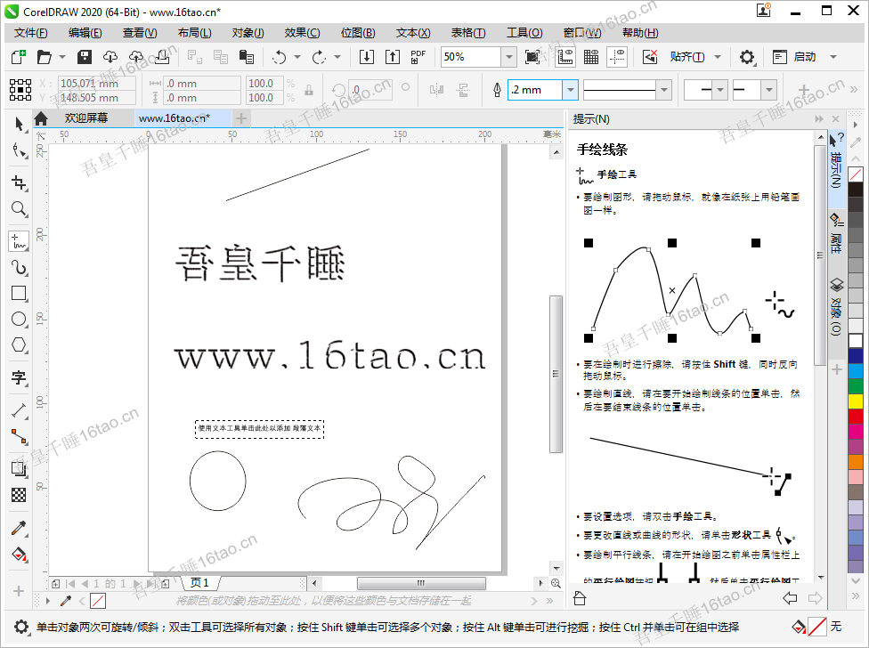The image size is (869, 648).
Task: Open the 50% zoom level dropdown
Action: pyautogui.click(x=508, y=57)
